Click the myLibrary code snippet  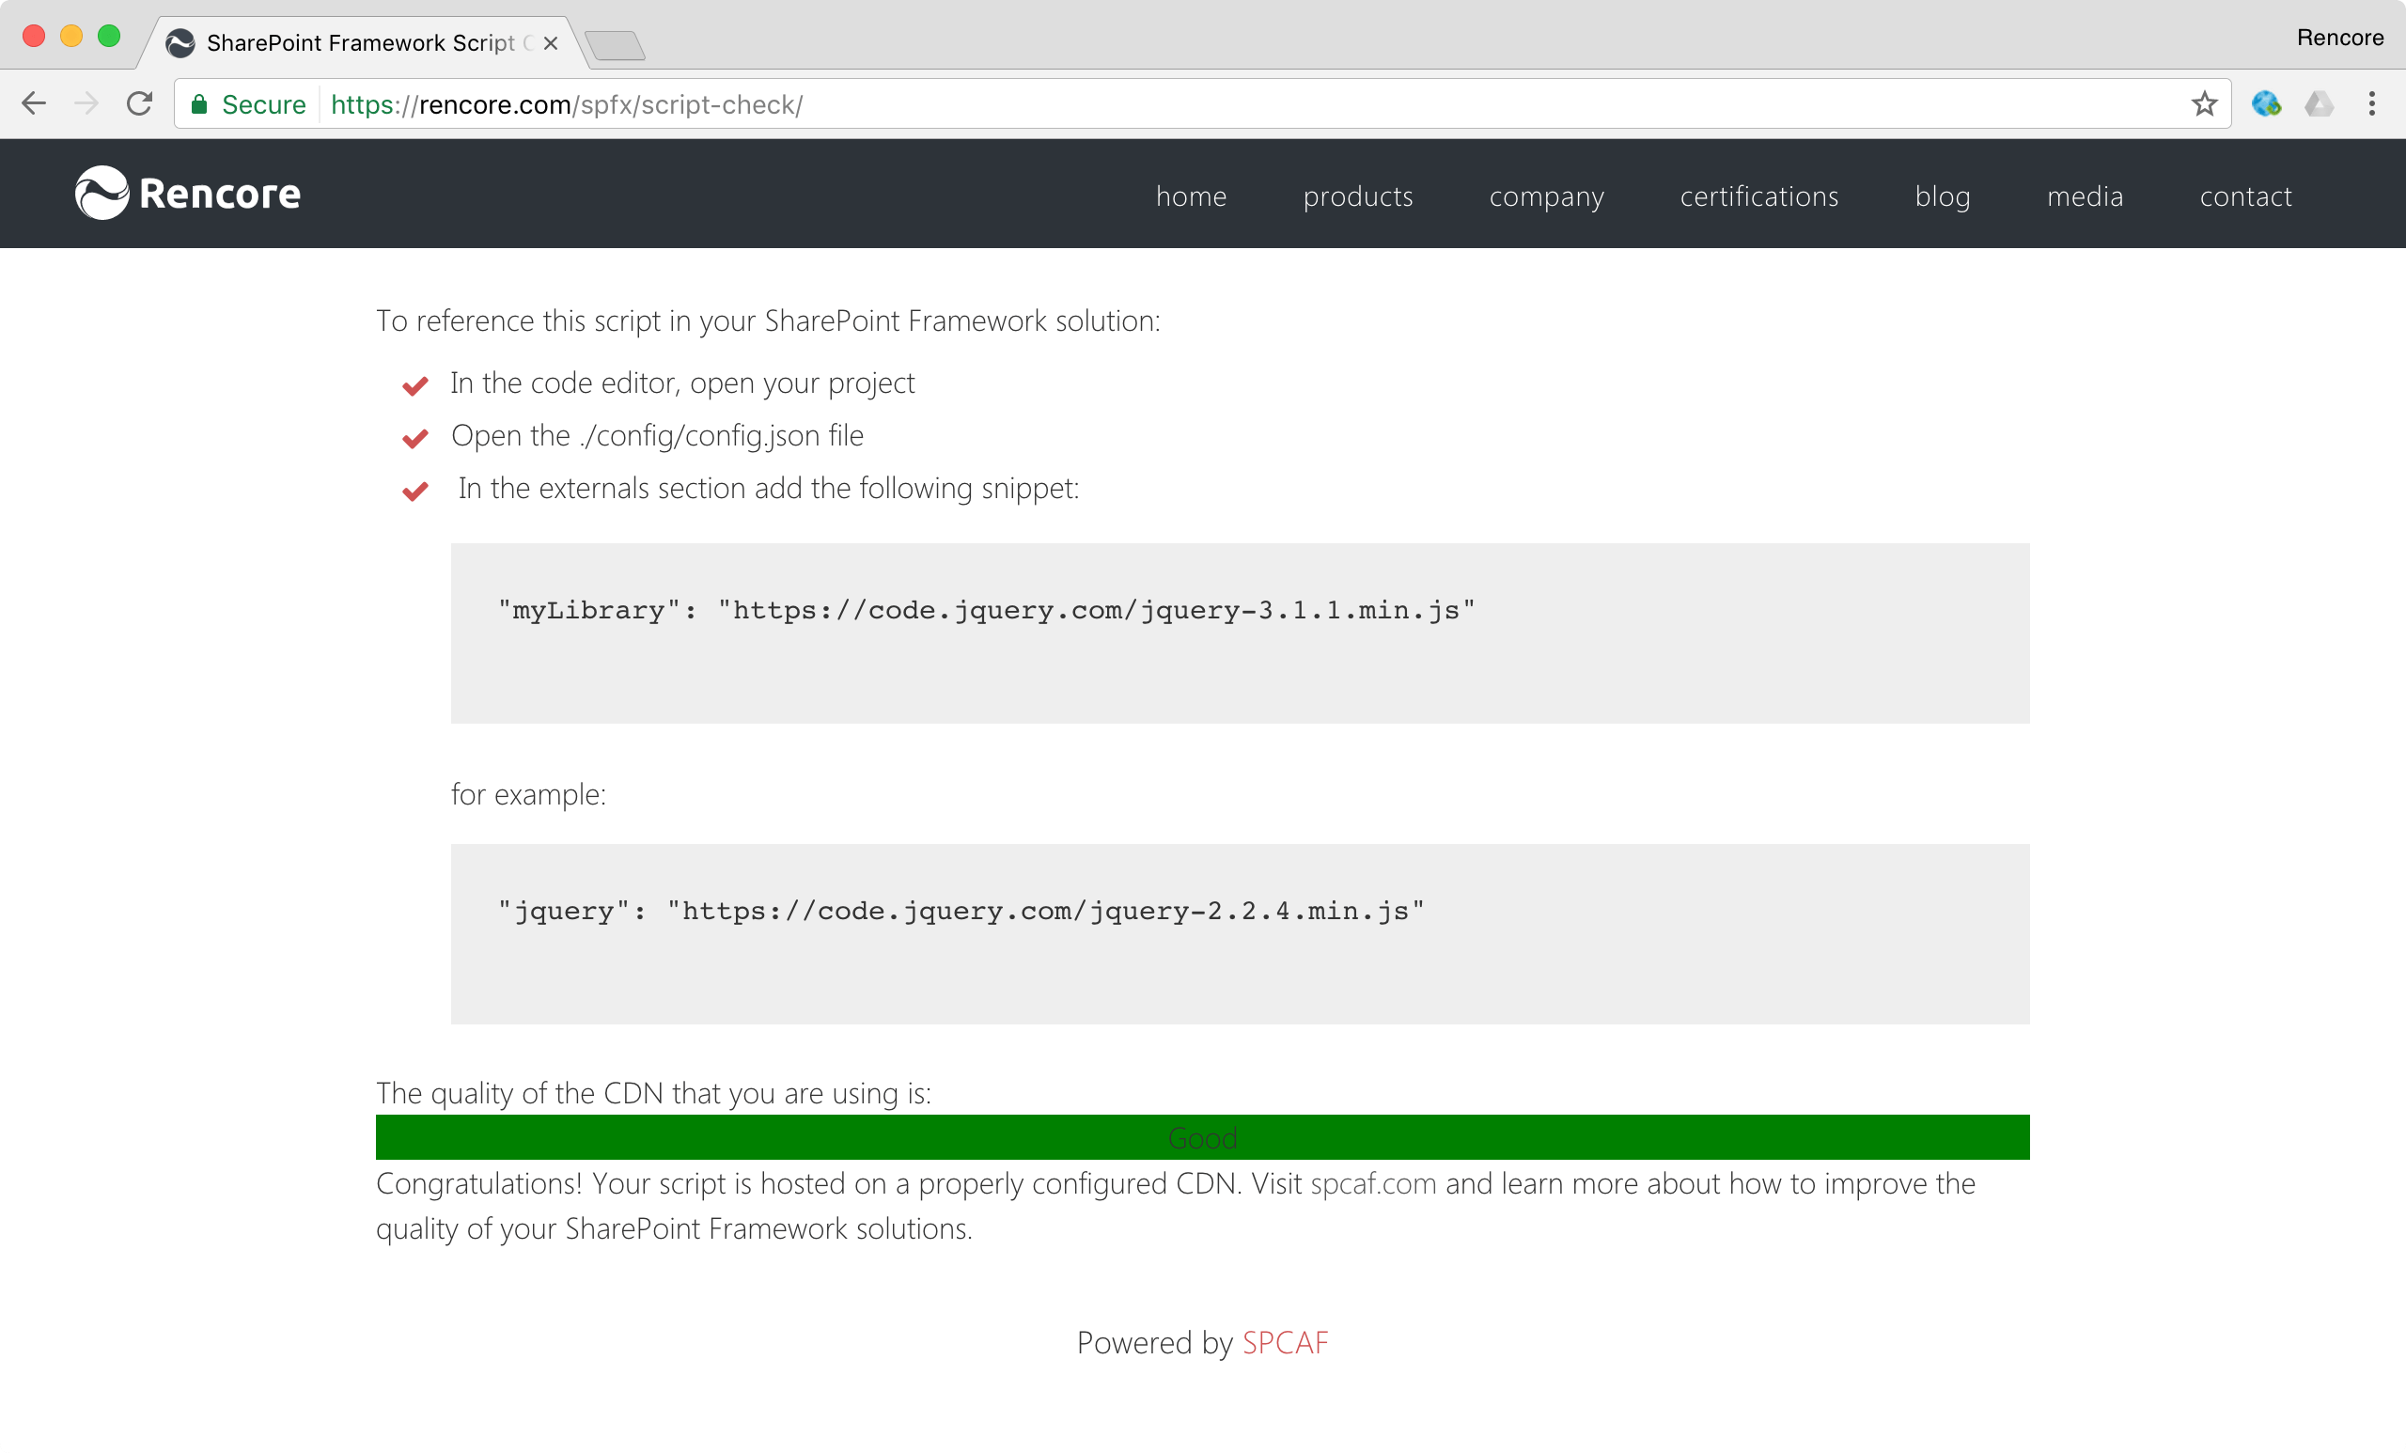point(1240,633)
